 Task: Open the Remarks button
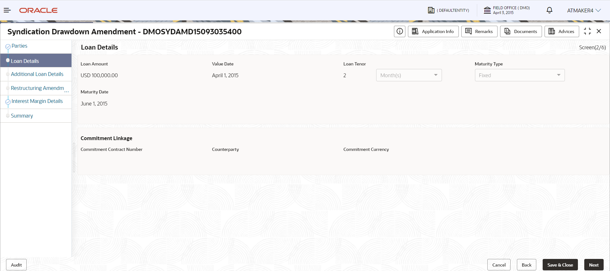pyautogui.click(x=479, y=31)
